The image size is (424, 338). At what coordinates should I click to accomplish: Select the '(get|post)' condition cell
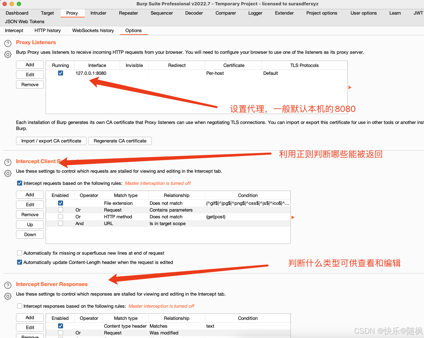pyautogui.click(x=248, y=217)
